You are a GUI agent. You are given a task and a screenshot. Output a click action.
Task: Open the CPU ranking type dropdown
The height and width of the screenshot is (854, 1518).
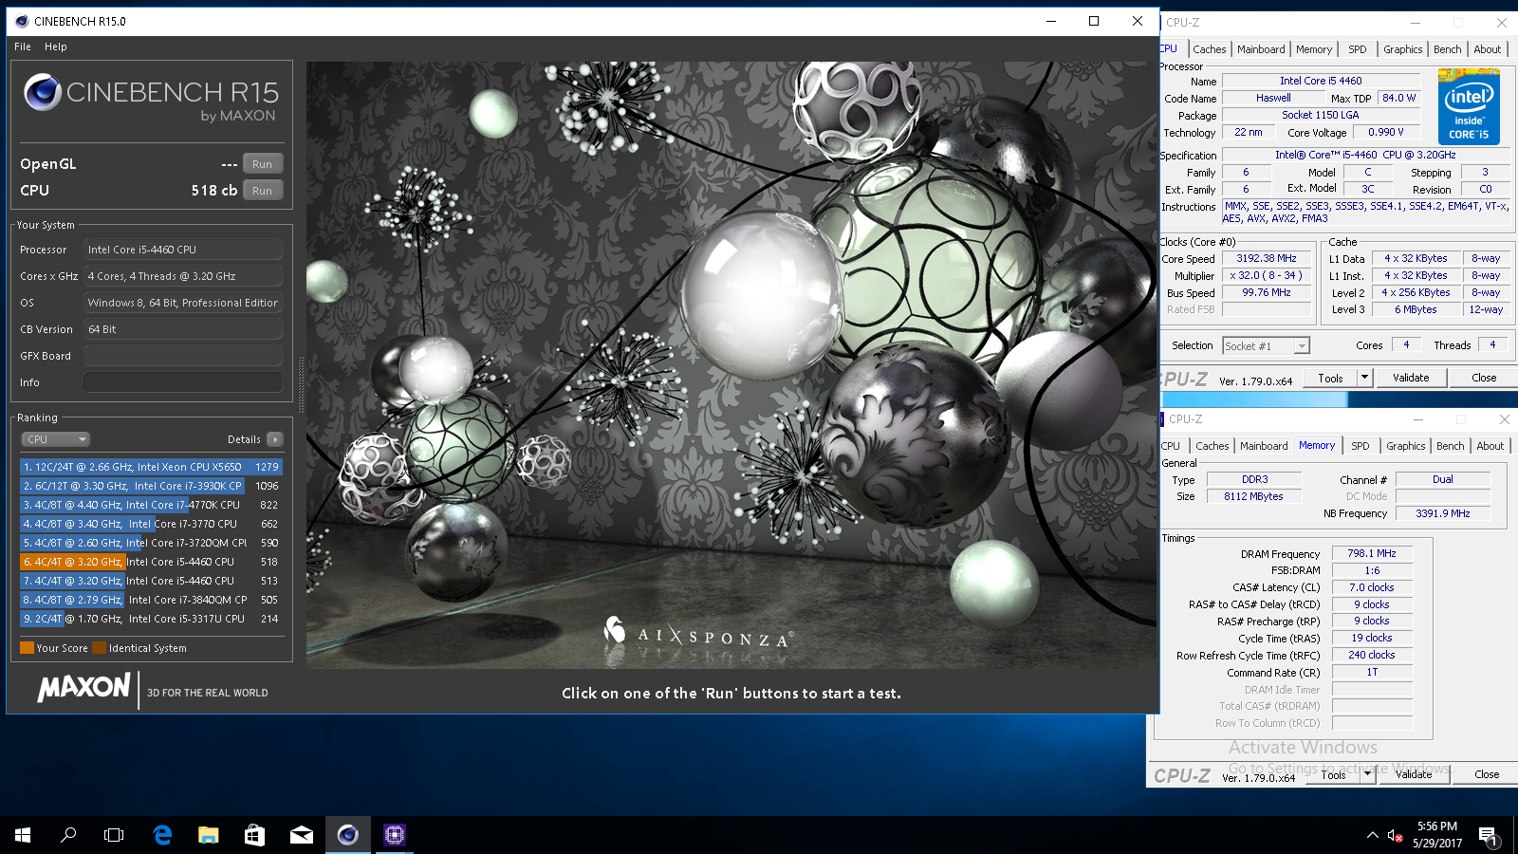[55, 439]
